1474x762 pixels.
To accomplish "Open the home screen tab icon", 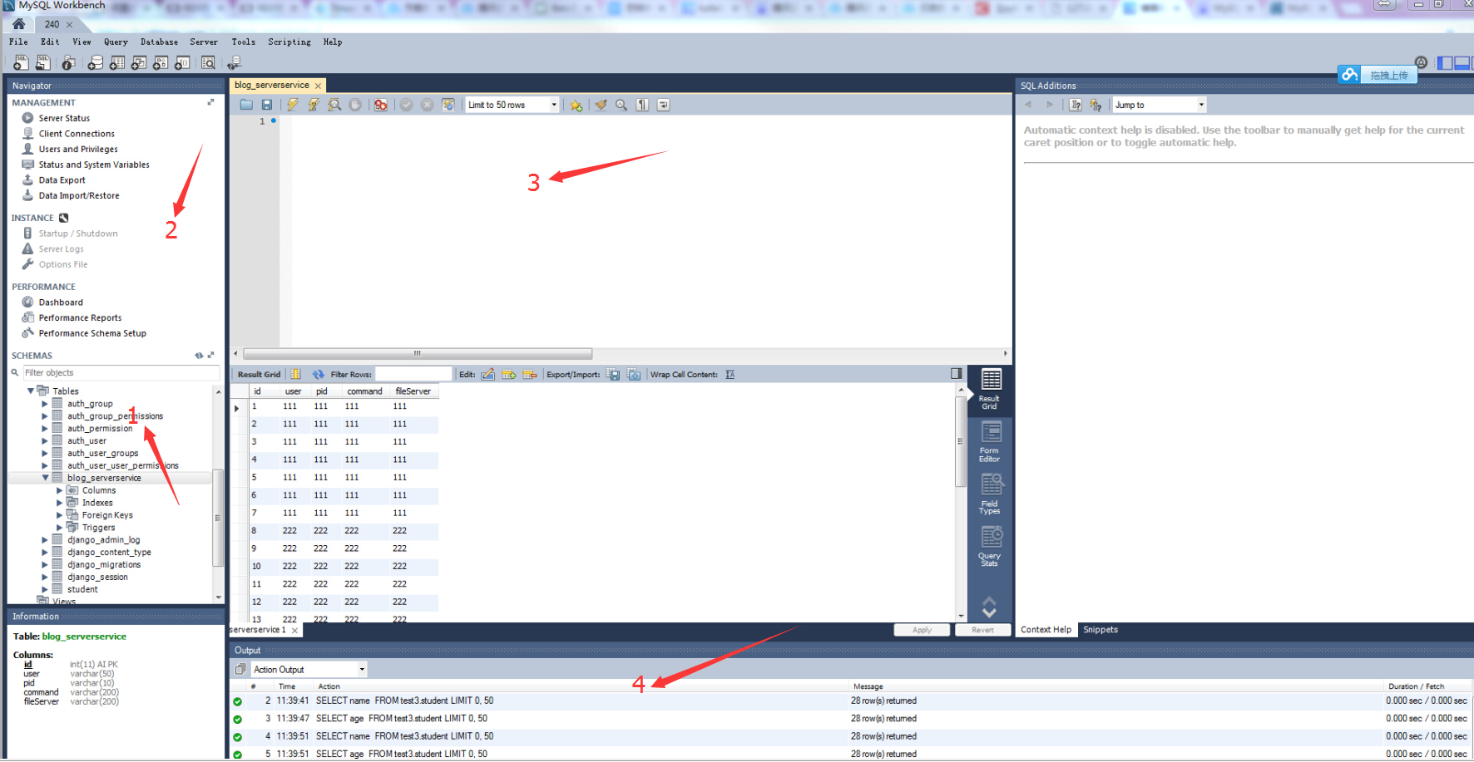I will tap(19, 24).
